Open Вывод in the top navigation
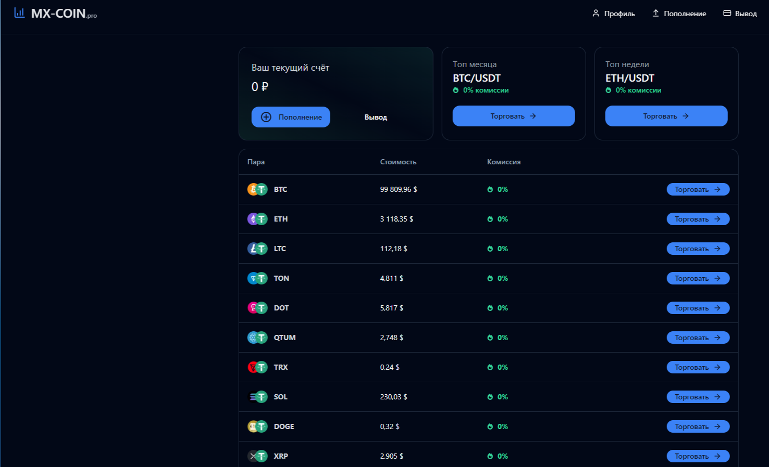 click(740, 14)
